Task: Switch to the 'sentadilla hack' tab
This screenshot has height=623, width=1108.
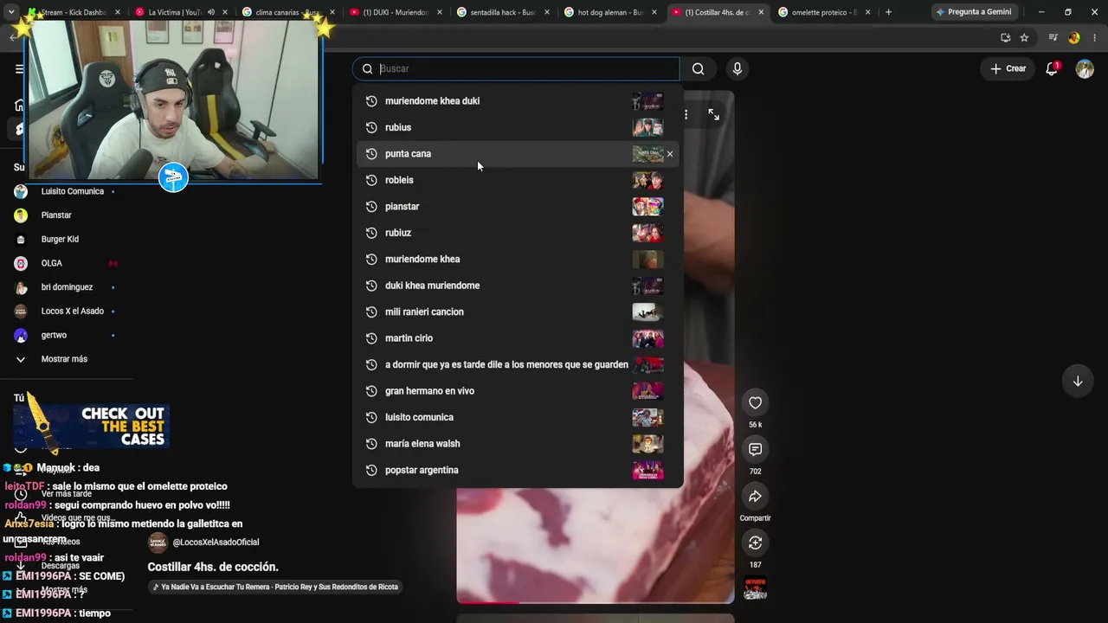Action: (504, 12)
